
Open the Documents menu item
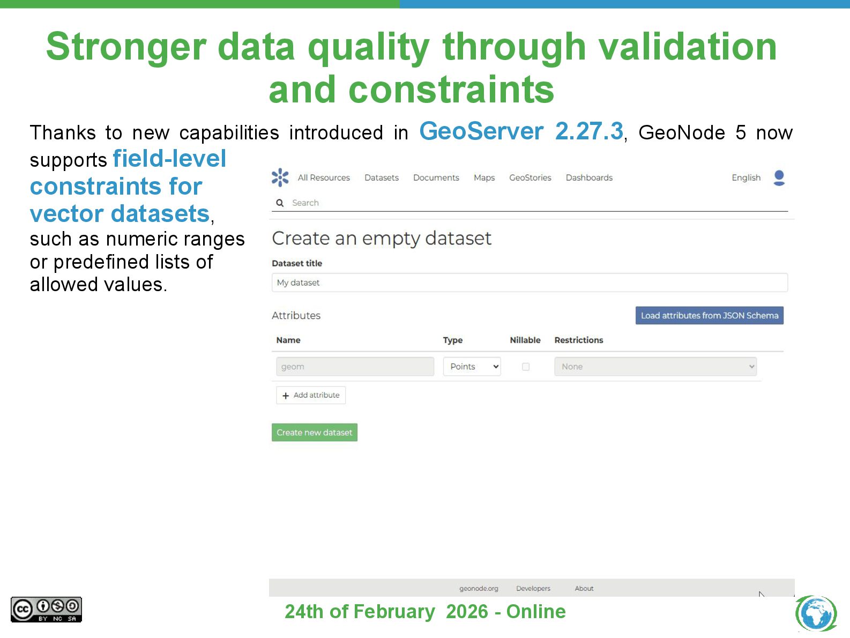pos(436,177)
